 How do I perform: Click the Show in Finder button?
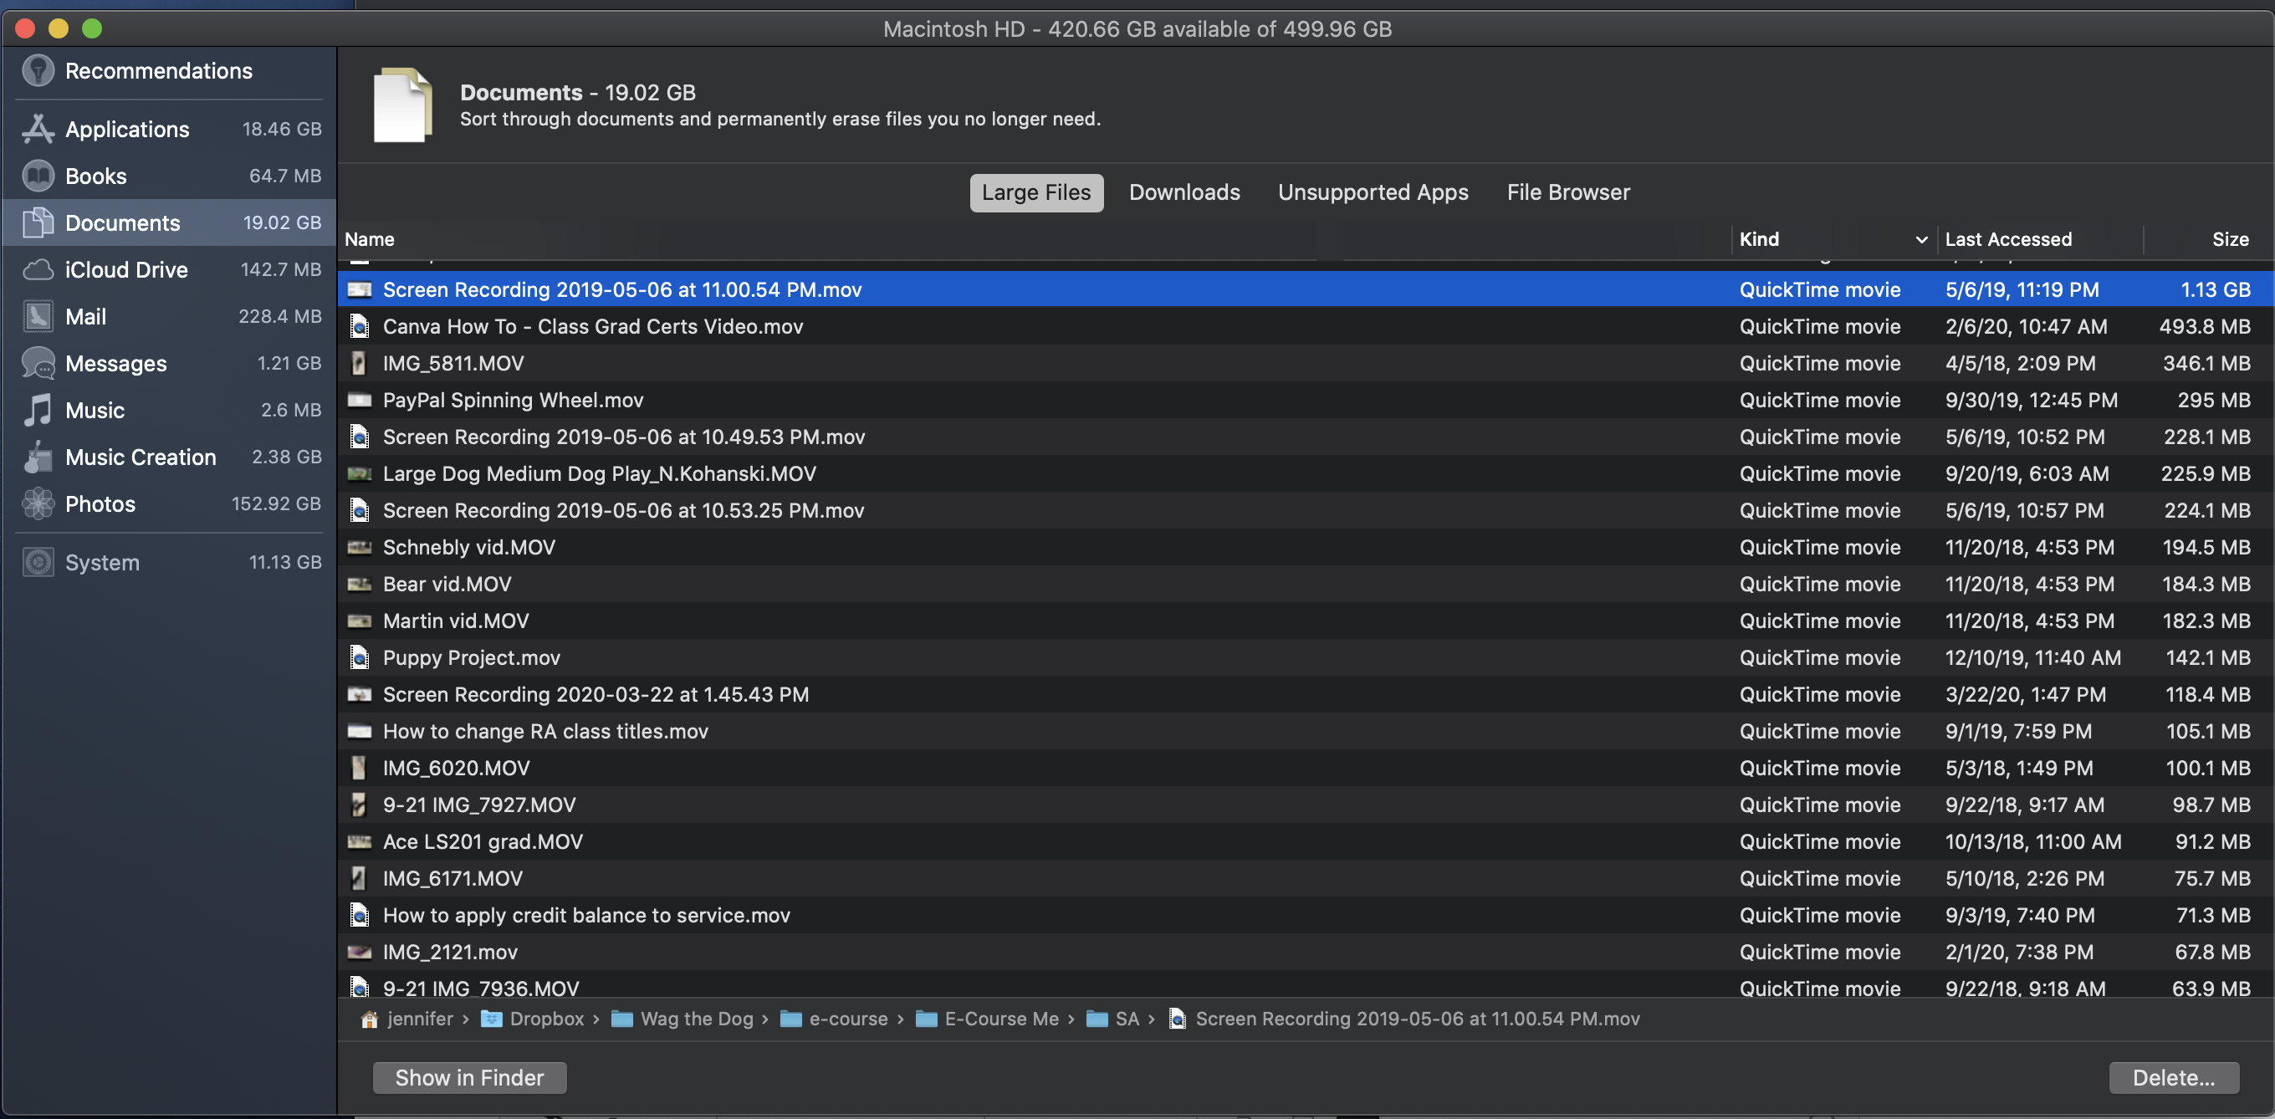click(469, 1077)
